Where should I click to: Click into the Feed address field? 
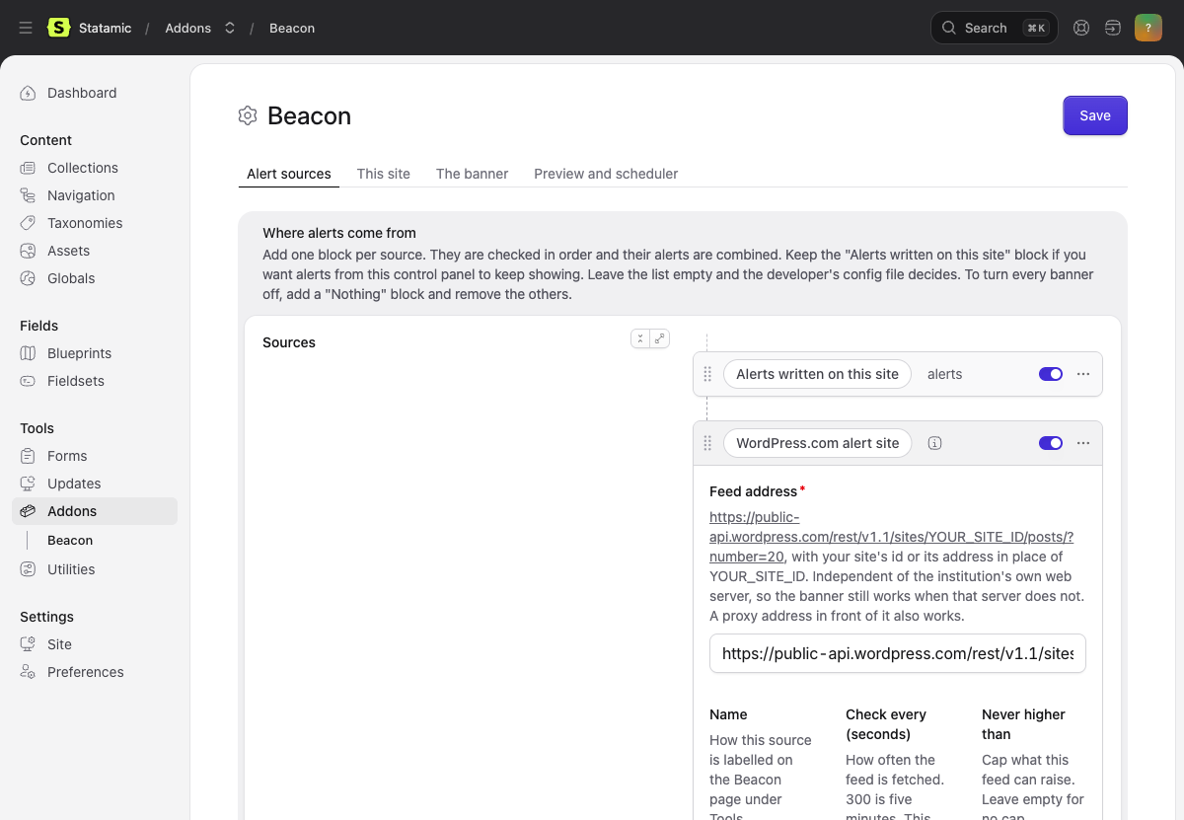(898, 653)
